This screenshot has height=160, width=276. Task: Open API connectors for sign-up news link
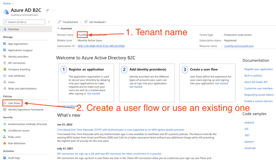[x=109, y=154]
